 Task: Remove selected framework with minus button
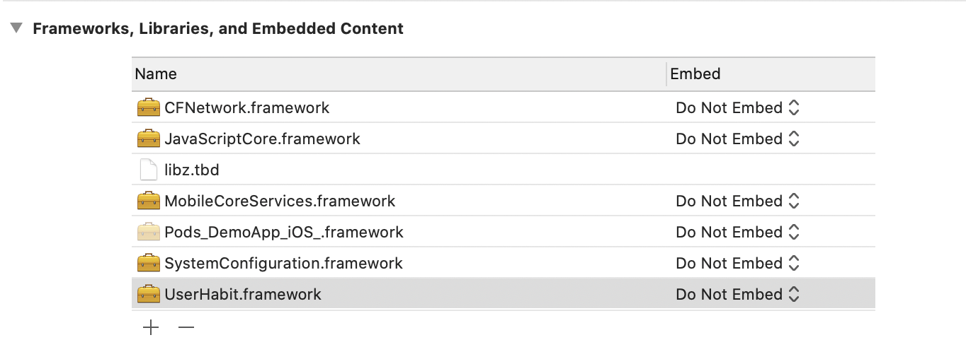click(186, 327)
